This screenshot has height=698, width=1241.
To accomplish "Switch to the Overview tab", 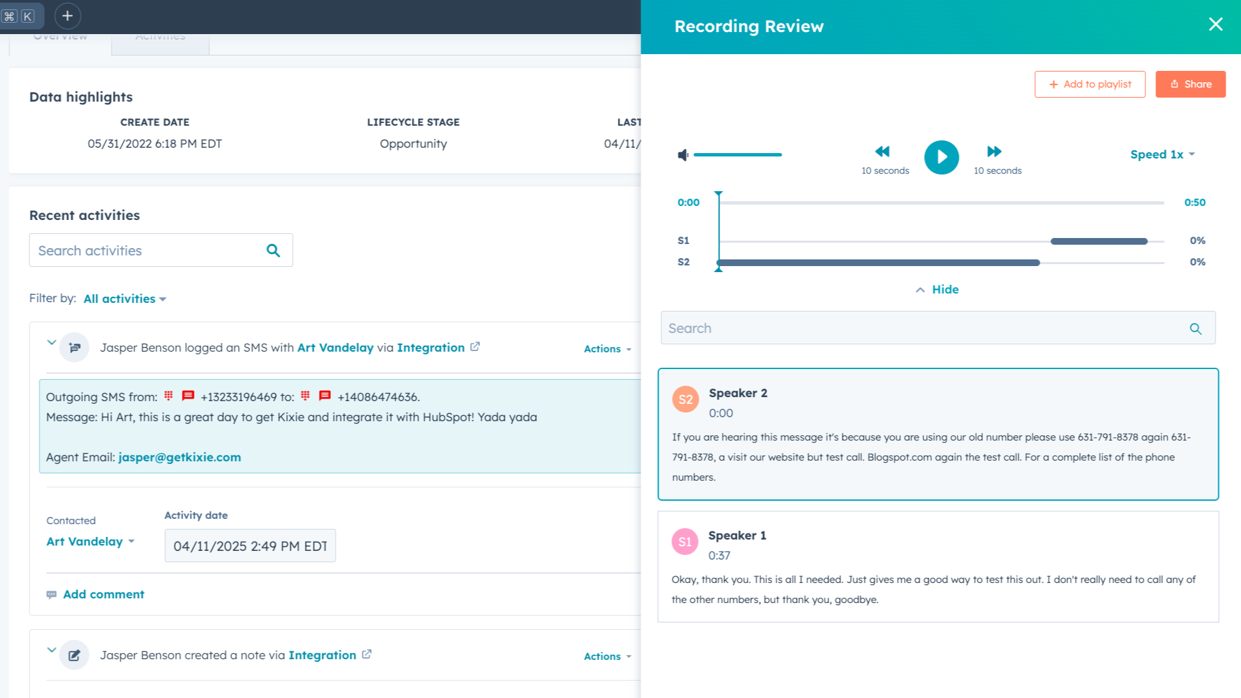I will (60, 35).
